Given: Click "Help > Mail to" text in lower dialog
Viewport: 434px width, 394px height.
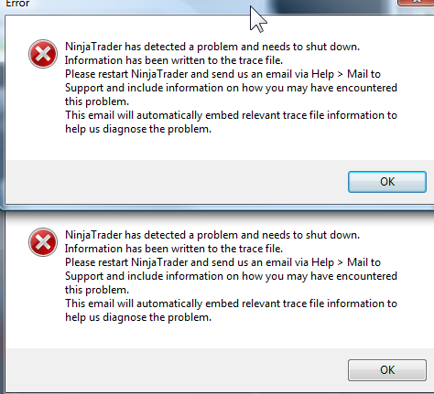Looking at the screenshot, I should [x=346, y=262].
